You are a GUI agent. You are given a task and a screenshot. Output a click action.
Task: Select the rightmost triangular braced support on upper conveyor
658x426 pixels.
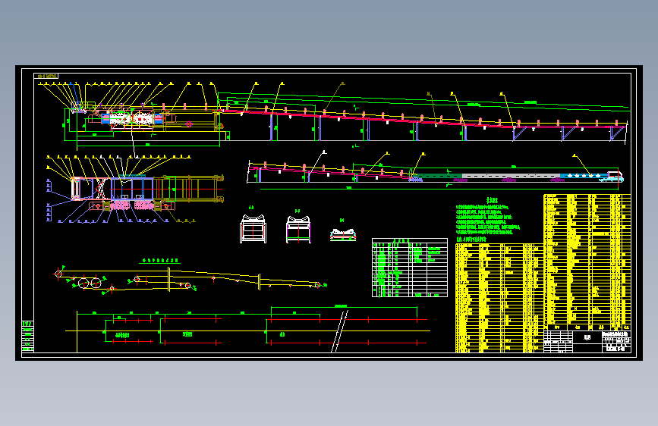tap(617, 133)
